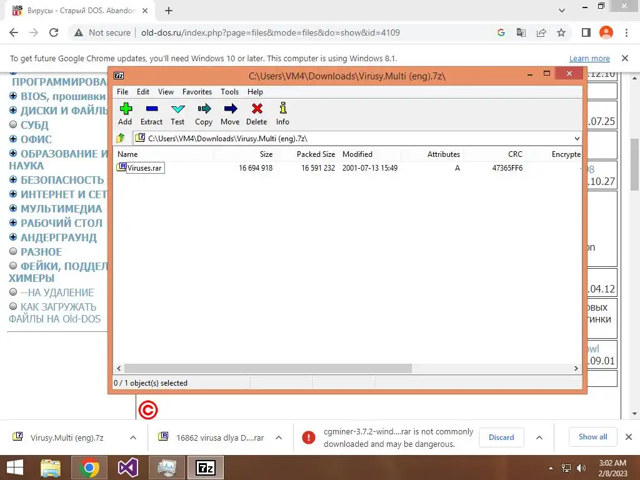This screenshot has width=640, height=480.
Task: Open a new Chrome tab
Action: coord(169,11)
